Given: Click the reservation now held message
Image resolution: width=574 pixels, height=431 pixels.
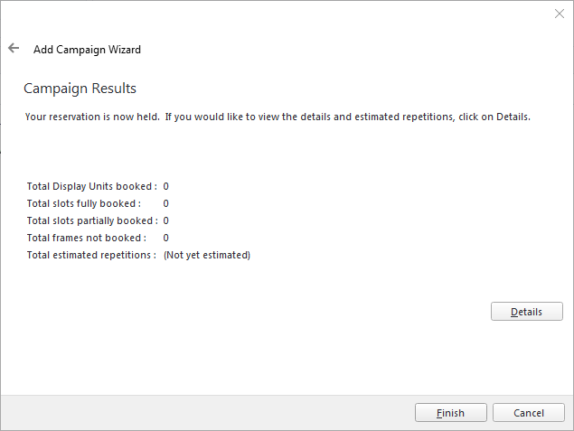Looking at the screenshot, I should coord(278,117).
